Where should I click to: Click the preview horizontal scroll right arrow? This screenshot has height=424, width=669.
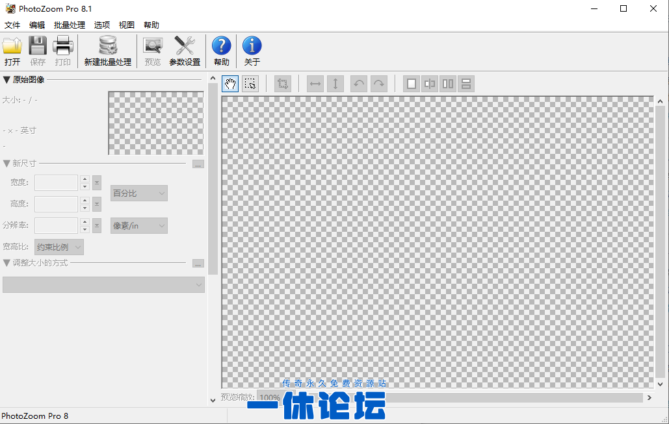tap(649, 397)
